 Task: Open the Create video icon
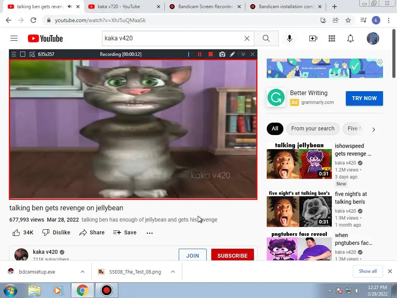point(313,38)
